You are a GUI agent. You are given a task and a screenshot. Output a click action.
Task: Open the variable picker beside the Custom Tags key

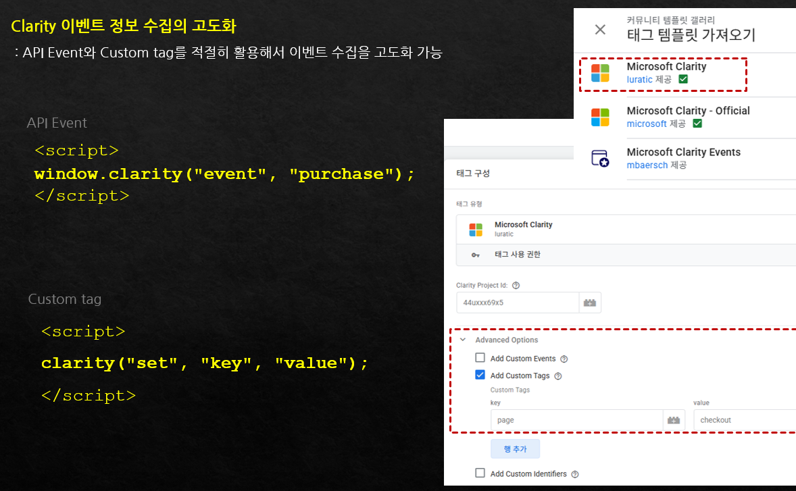tap(674, 419)
